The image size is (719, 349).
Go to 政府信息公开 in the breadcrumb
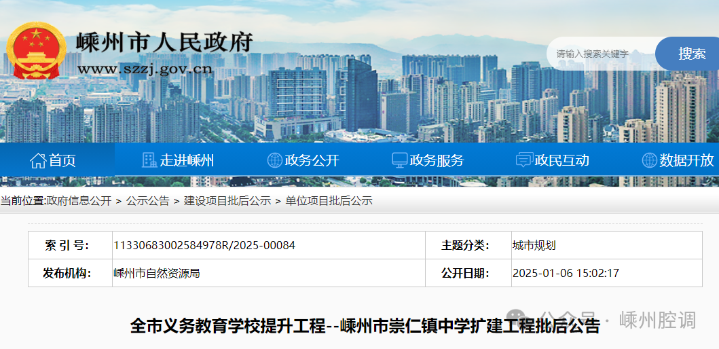78,201
